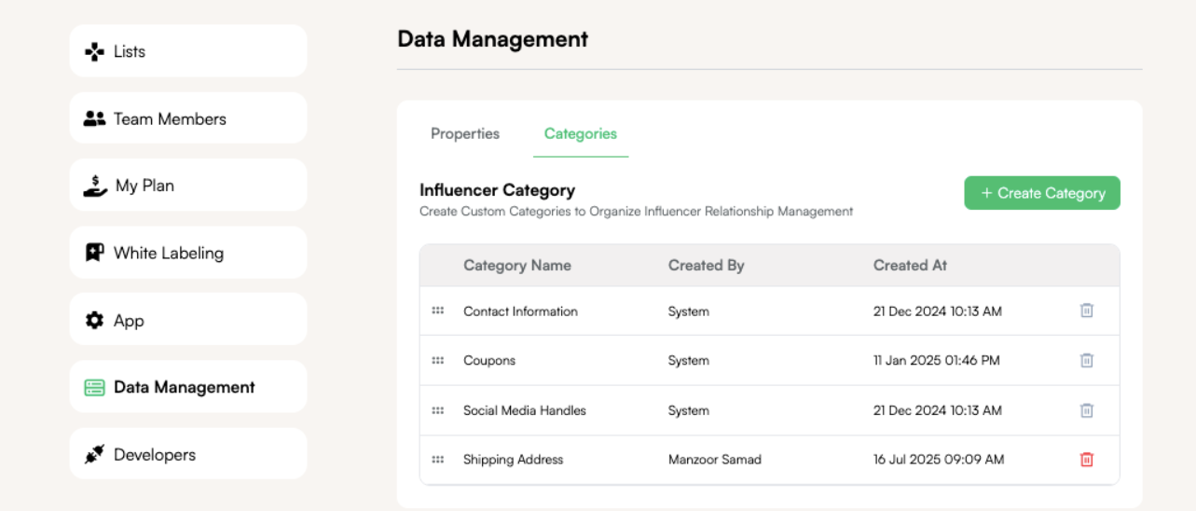1196x511 pixels.
Task: Switch to the Properties tab
Action: click(465, 133)
